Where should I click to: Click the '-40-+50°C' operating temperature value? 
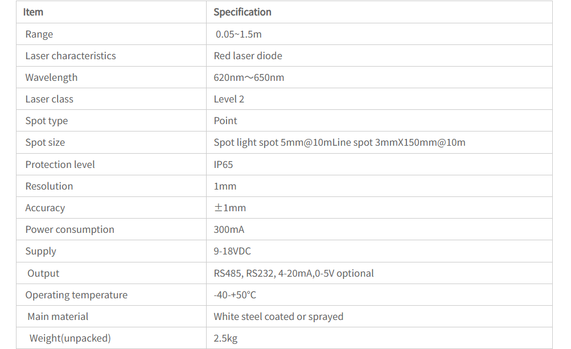(235, 295)
